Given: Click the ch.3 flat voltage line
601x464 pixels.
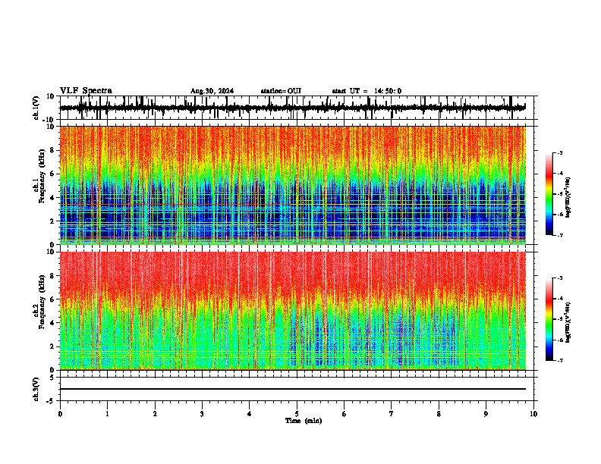Looking at the screenshot, I should 292,389.
